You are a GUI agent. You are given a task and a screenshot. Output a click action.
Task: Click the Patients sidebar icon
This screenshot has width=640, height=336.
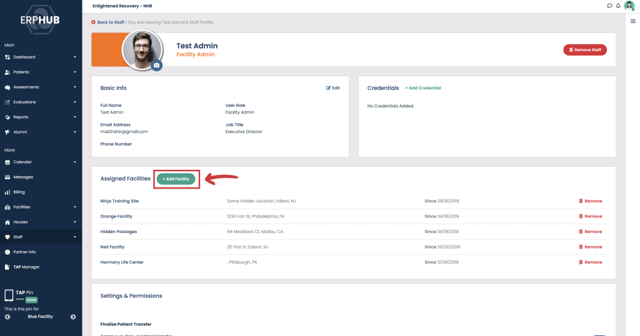7,72
